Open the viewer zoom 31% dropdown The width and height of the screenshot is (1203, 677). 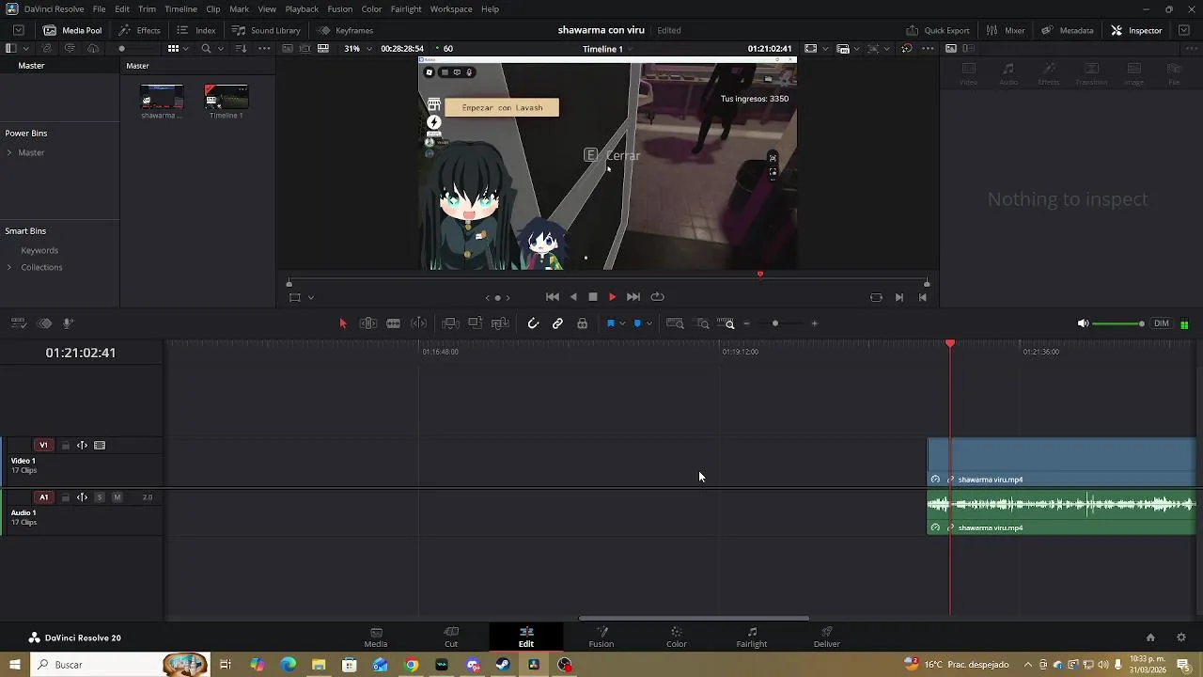pos(357,48)
